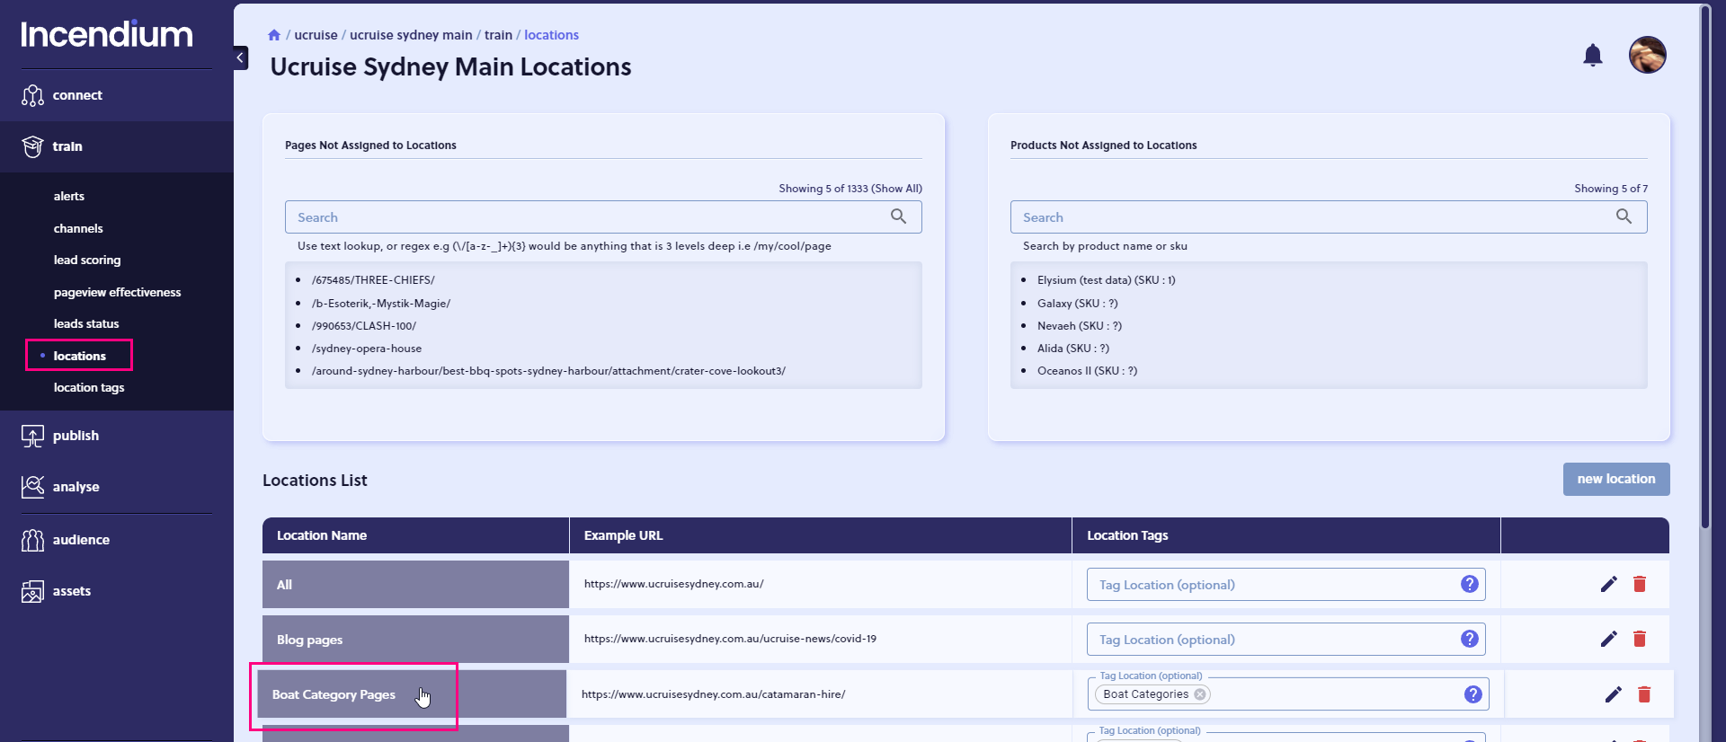Image resolution: width=1726 pixels, height=742 pixels.
Task: Click the /sydney-opera-house page entry
Action: 367,349
